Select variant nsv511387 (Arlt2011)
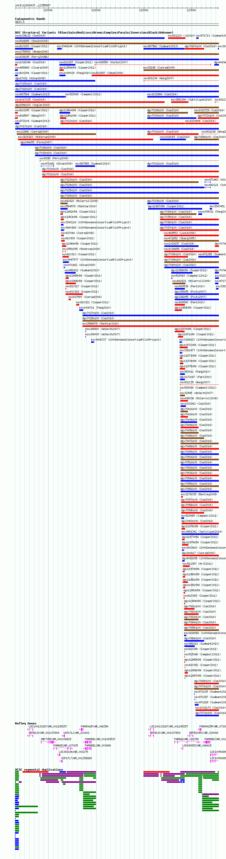 [198, 564]
